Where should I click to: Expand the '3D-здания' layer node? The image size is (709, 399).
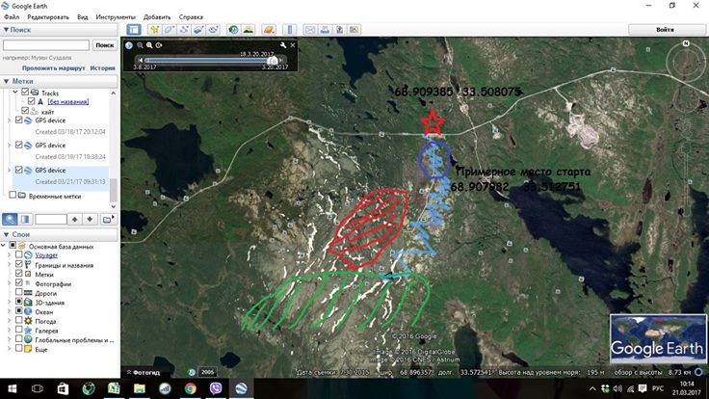(9, 302)
